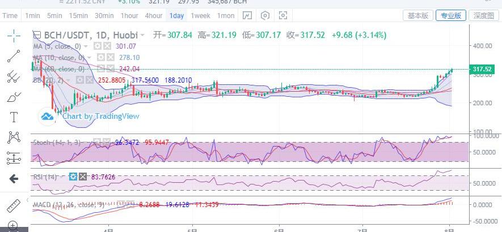502x232 pixels.
Task: Expand MA (10, close, 0) dropdown arrow
Action: click(x=89, y=58)
